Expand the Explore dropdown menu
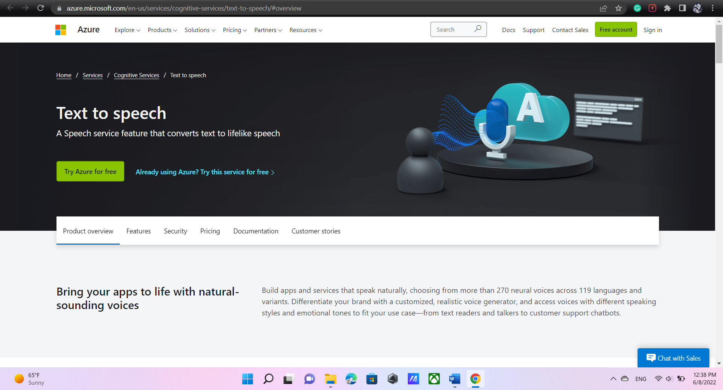This screenshot has width=723, height=390. 127,30
